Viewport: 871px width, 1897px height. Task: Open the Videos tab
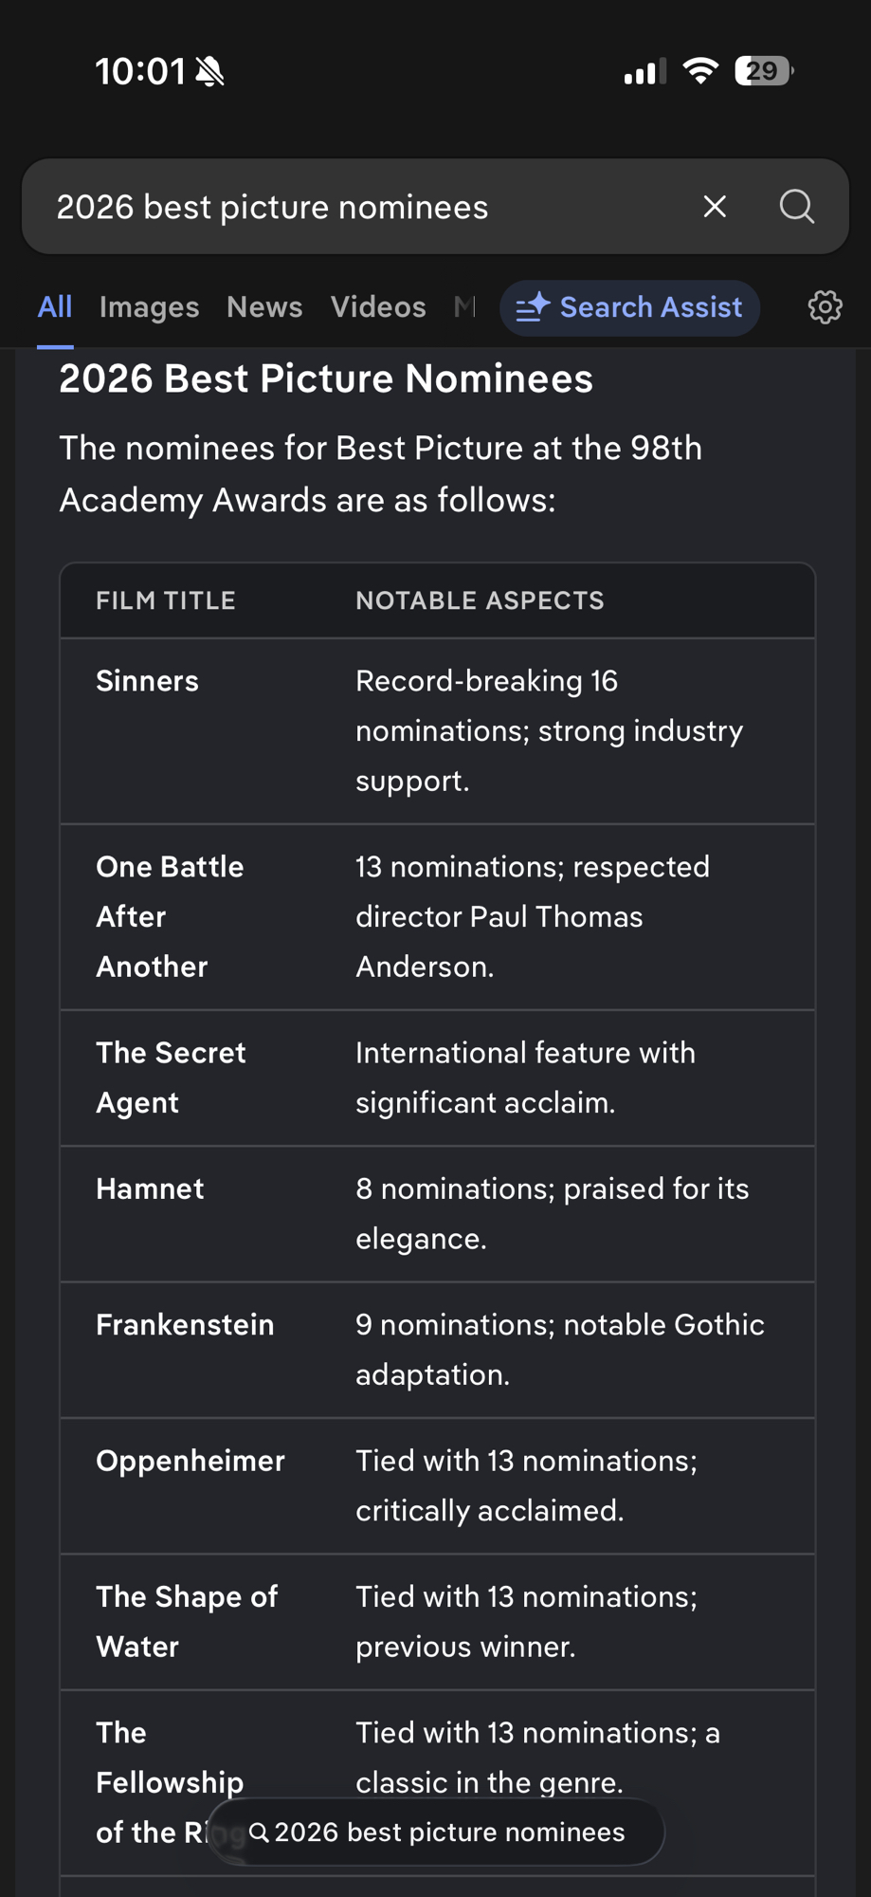click(378, 307)
